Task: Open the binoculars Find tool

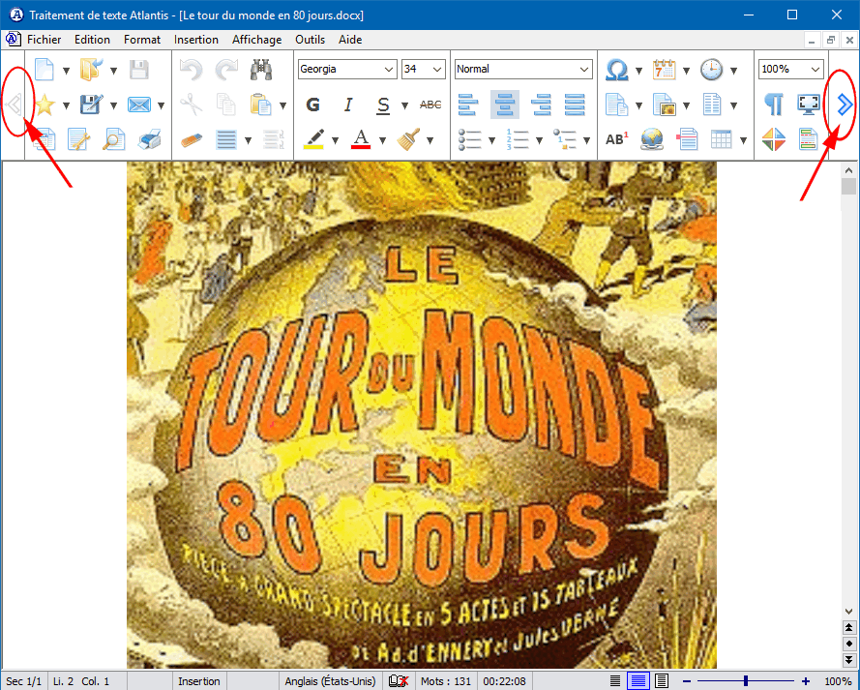Action: (x=261, y=70)
